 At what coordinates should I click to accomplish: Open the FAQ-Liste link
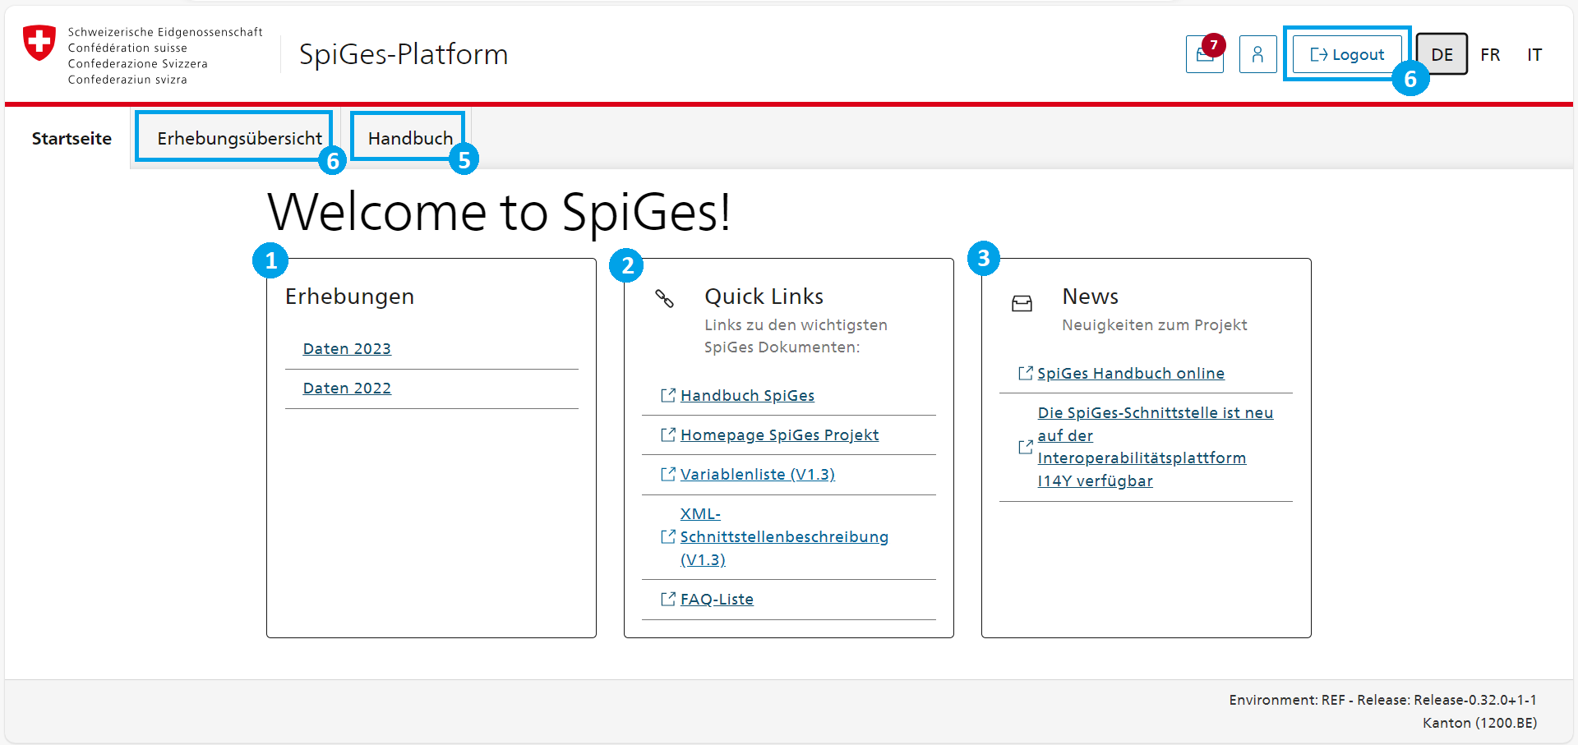point(717,599)
